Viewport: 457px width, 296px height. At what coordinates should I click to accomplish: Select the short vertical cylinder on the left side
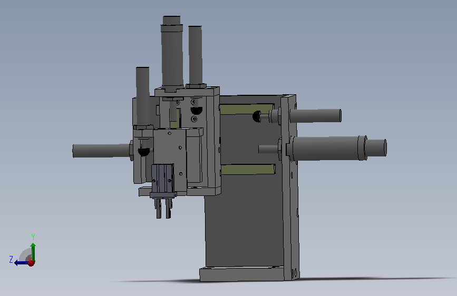coord(143,96)
